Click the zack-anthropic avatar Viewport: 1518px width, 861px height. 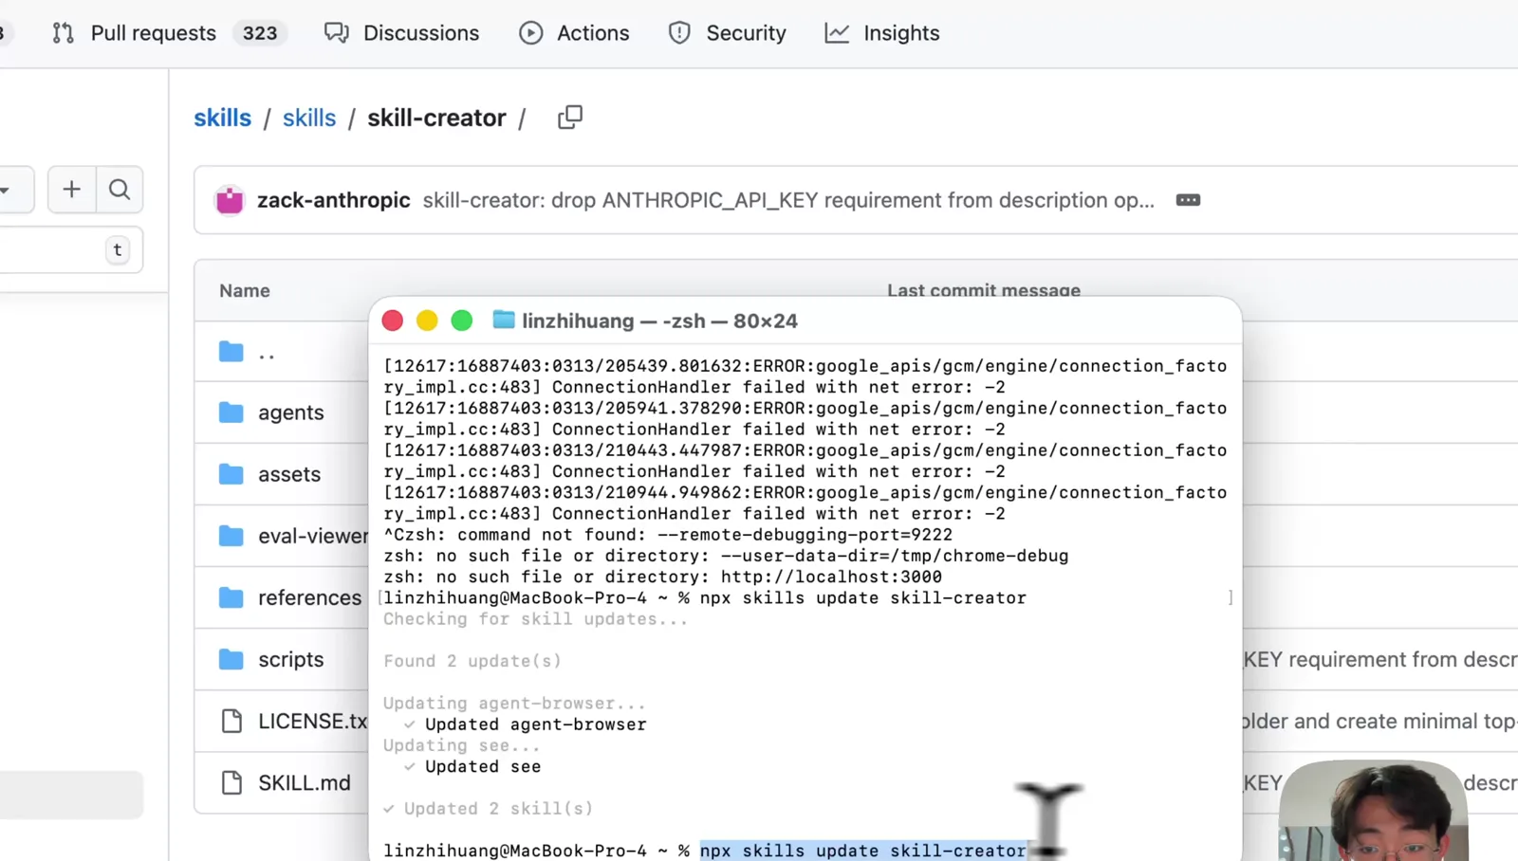pyautogui.click(x=230, y=200)
